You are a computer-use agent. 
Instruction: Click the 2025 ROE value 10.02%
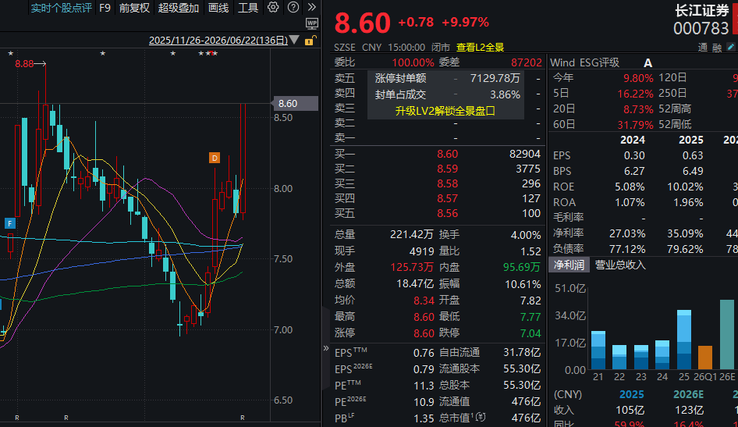685,187
